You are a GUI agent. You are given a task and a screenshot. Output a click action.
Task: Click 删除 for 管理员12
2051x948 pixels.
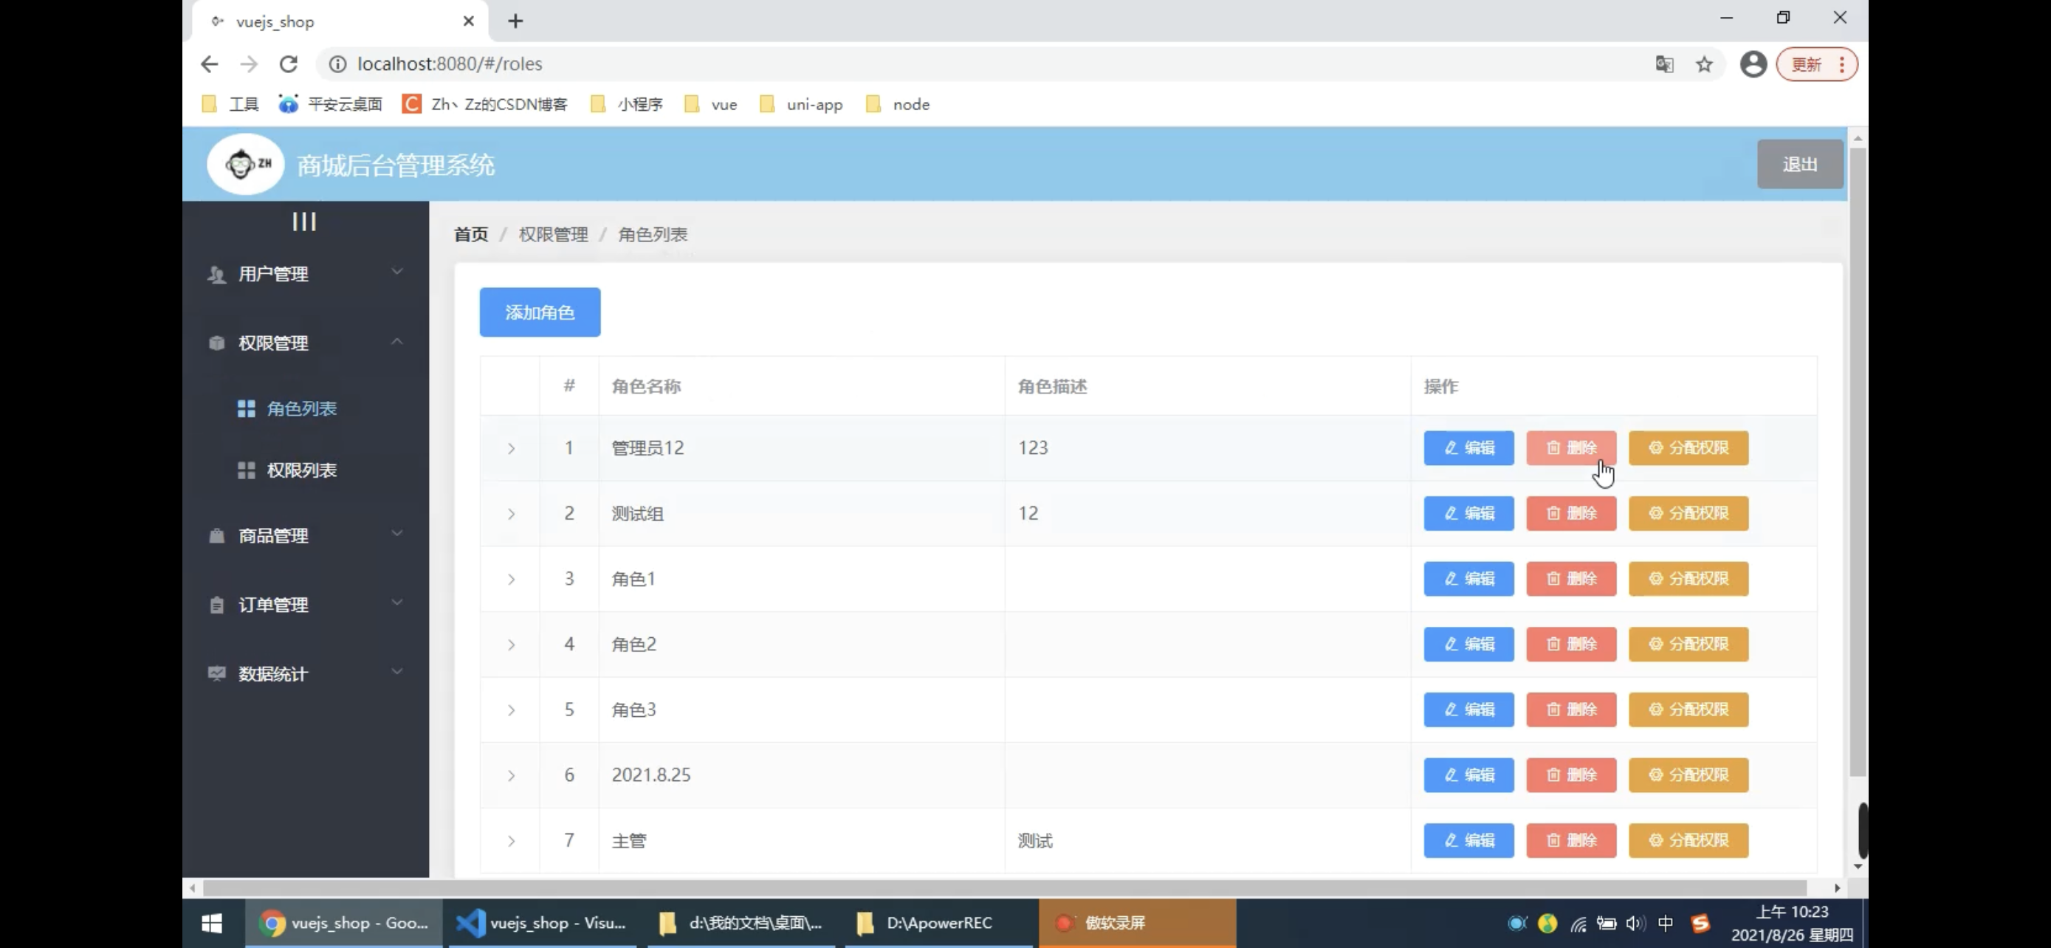(1571, 447)
